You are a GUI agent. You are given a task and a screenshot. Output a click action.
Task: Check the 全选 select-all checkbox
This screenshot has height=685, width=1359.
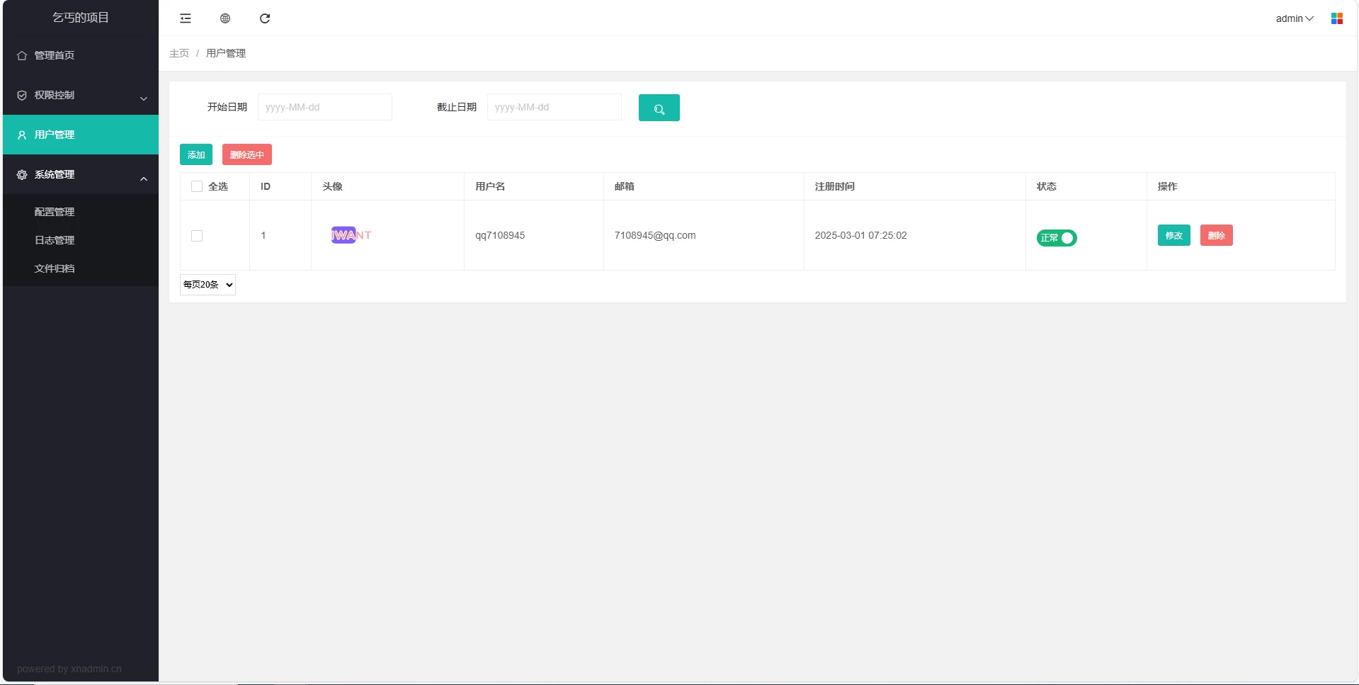(197, 186)
